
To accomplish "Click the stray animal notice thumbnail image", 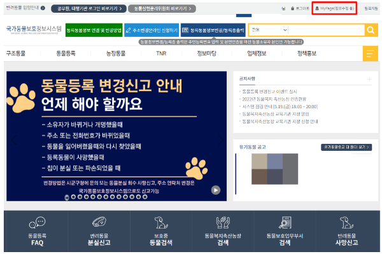I will [x=274, y=169].
